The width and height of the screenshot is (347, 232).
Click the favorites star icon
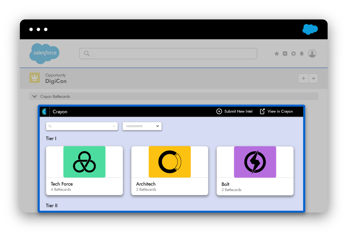coord(277,54)
